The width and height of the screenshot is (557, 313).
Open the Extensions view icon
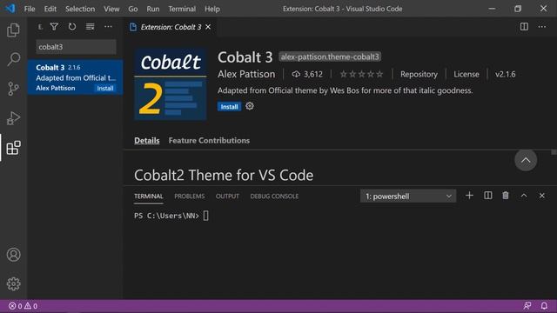pos(14,148)
